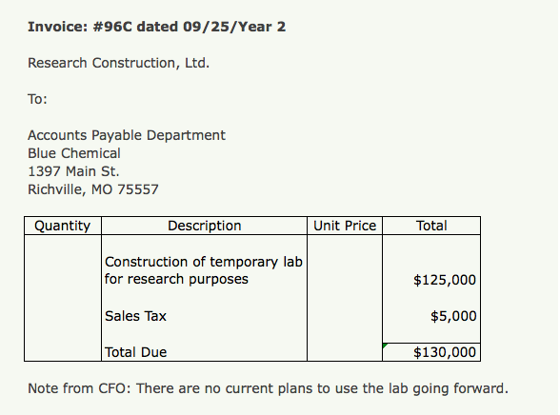Click the invoice number #96C heading
560x415 pixels.
pyautogui.click(x=156, y=27)
